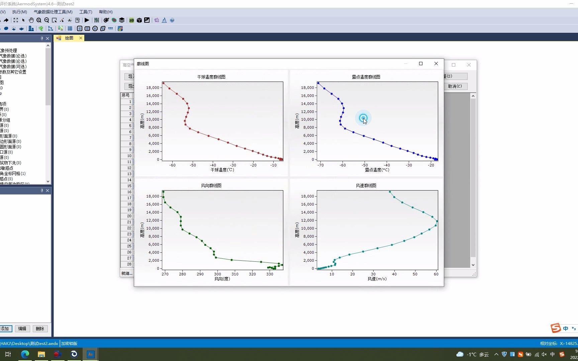
Task: Click table scrollbar up arrow in background dialog
Action: pos(473,96)
